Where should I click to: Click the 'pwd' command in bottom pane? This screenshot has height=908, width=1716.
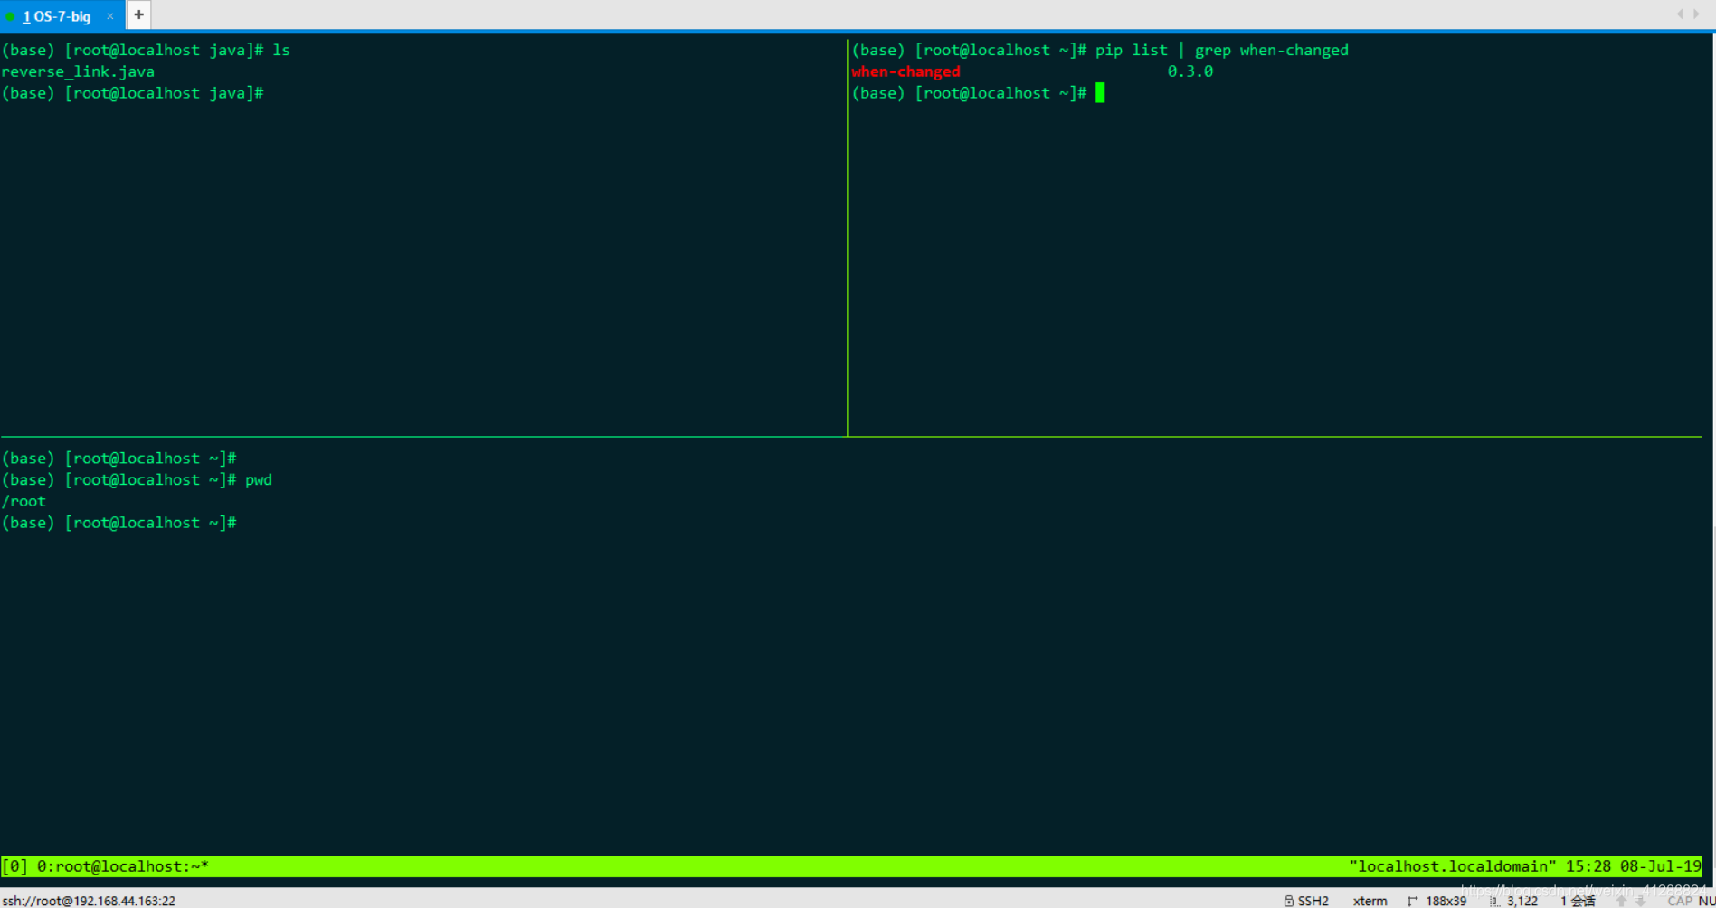[259, 480]
